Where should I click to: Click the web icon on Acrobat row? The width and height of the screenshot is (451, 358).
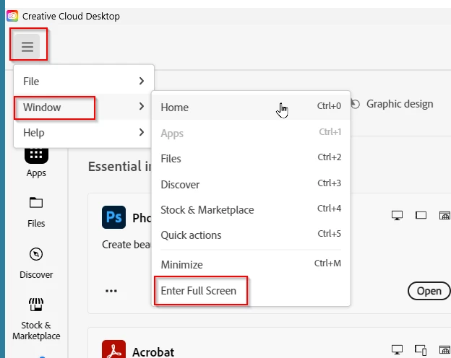[x=445, y=349]
